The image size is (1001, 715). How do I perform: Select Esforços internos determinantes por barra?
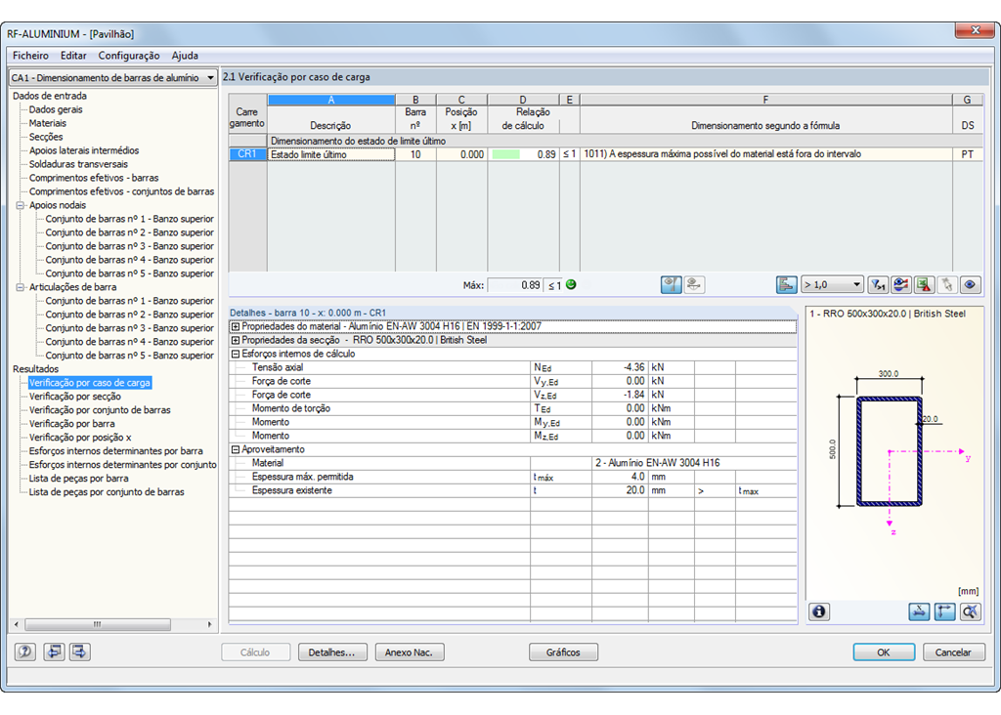pos(115,451)
